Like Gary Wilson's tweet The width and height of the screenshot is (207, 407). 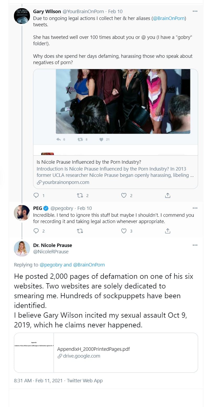124,195
